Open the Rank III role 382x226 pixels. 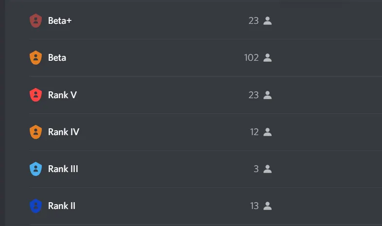[x=63, y=169]
